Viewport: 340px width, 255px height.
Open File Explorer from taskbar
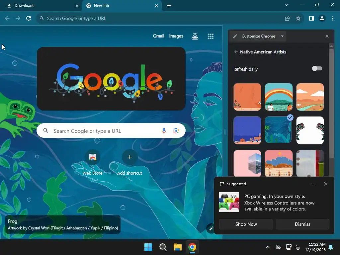coord(177,247)
